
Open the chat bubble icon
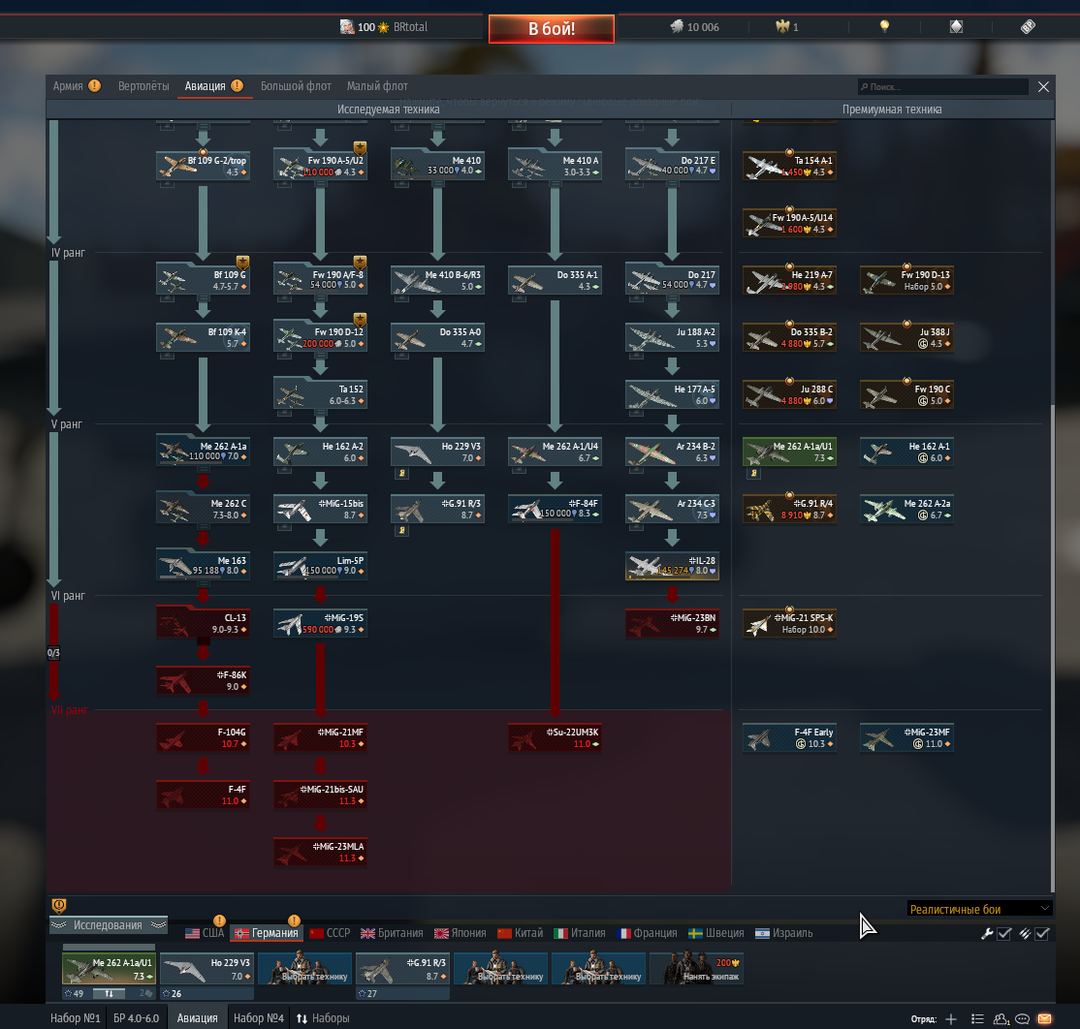1023,1018
